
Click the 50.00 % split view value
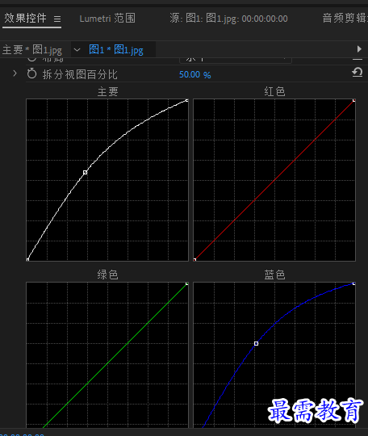click(194, 74)
